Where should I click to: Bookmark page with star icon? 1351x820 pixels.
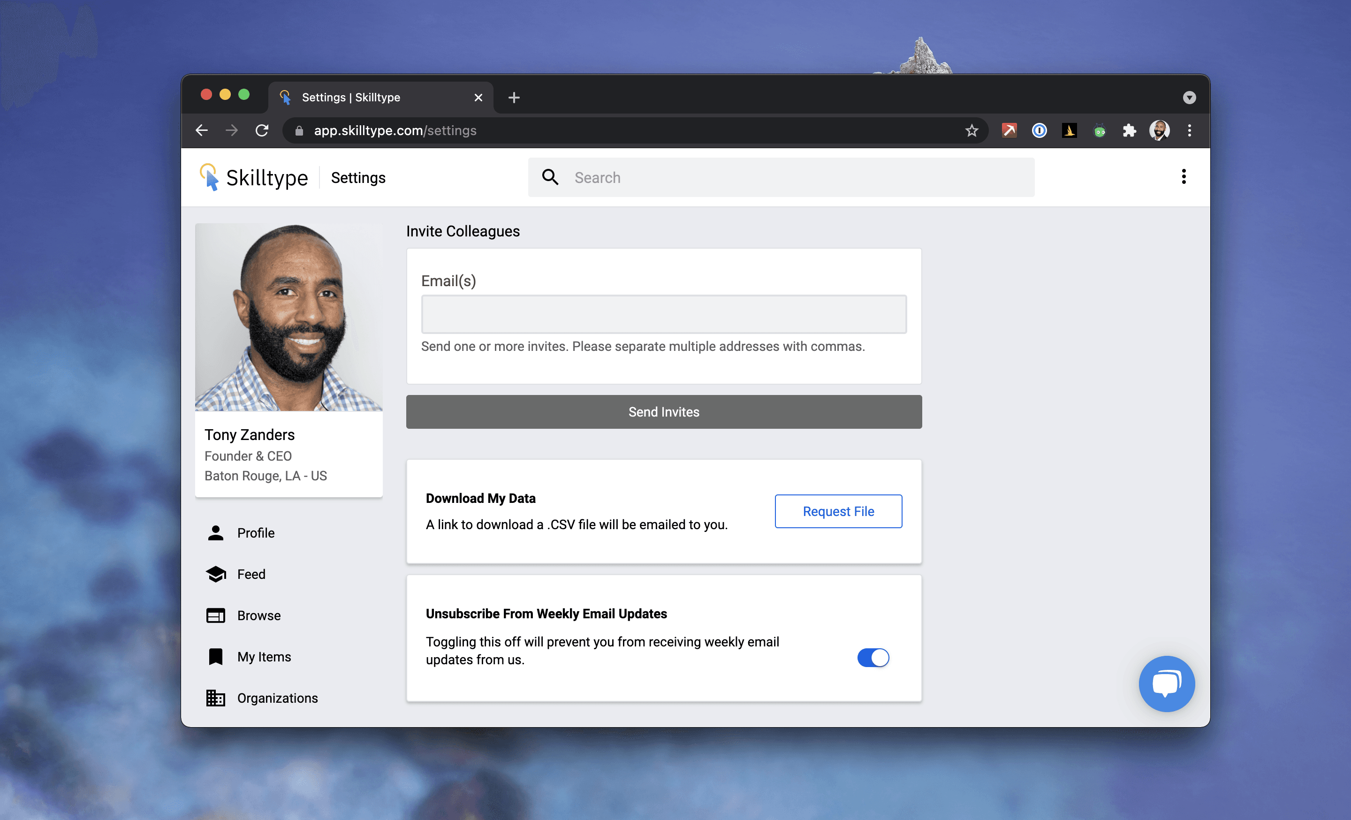point(972,130)
